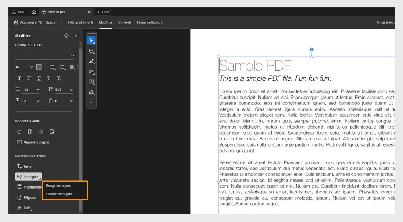Toggle subscript text formatting
Viewport: 403px width, 222px height.
coord(59,78)
